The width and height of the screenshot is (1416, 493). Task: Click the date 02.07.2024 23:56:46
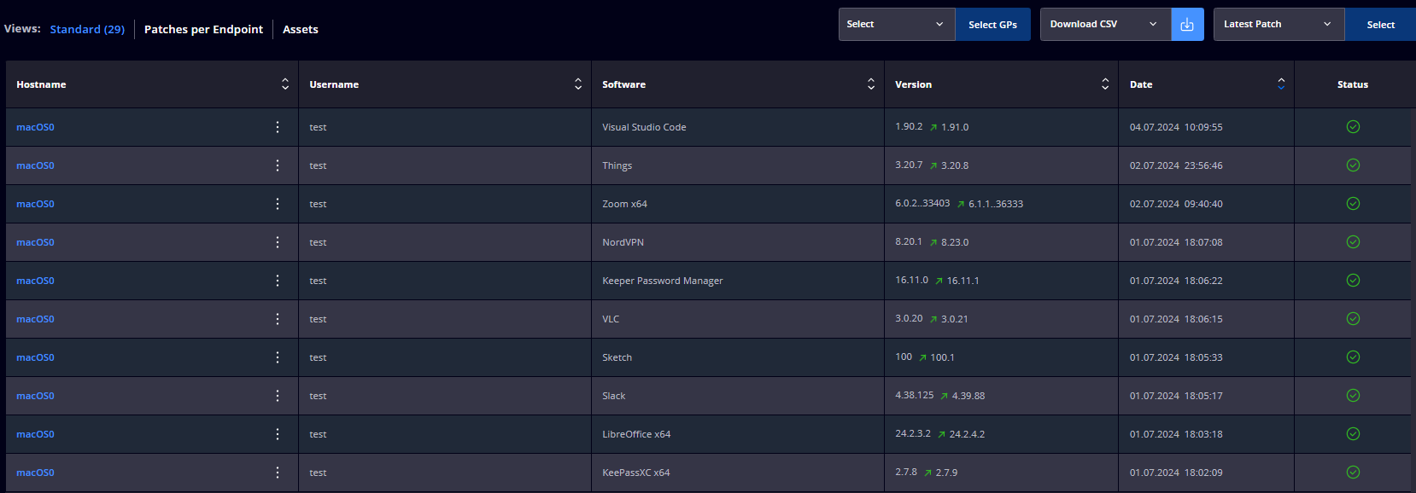[x=1176, y=165]
